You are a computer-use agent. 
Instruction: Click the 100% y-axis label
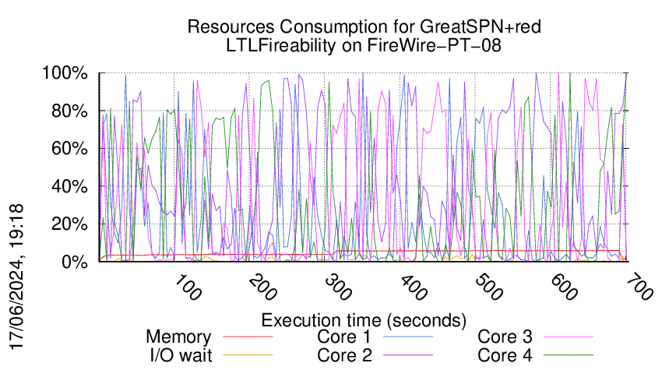pos(65,73)
